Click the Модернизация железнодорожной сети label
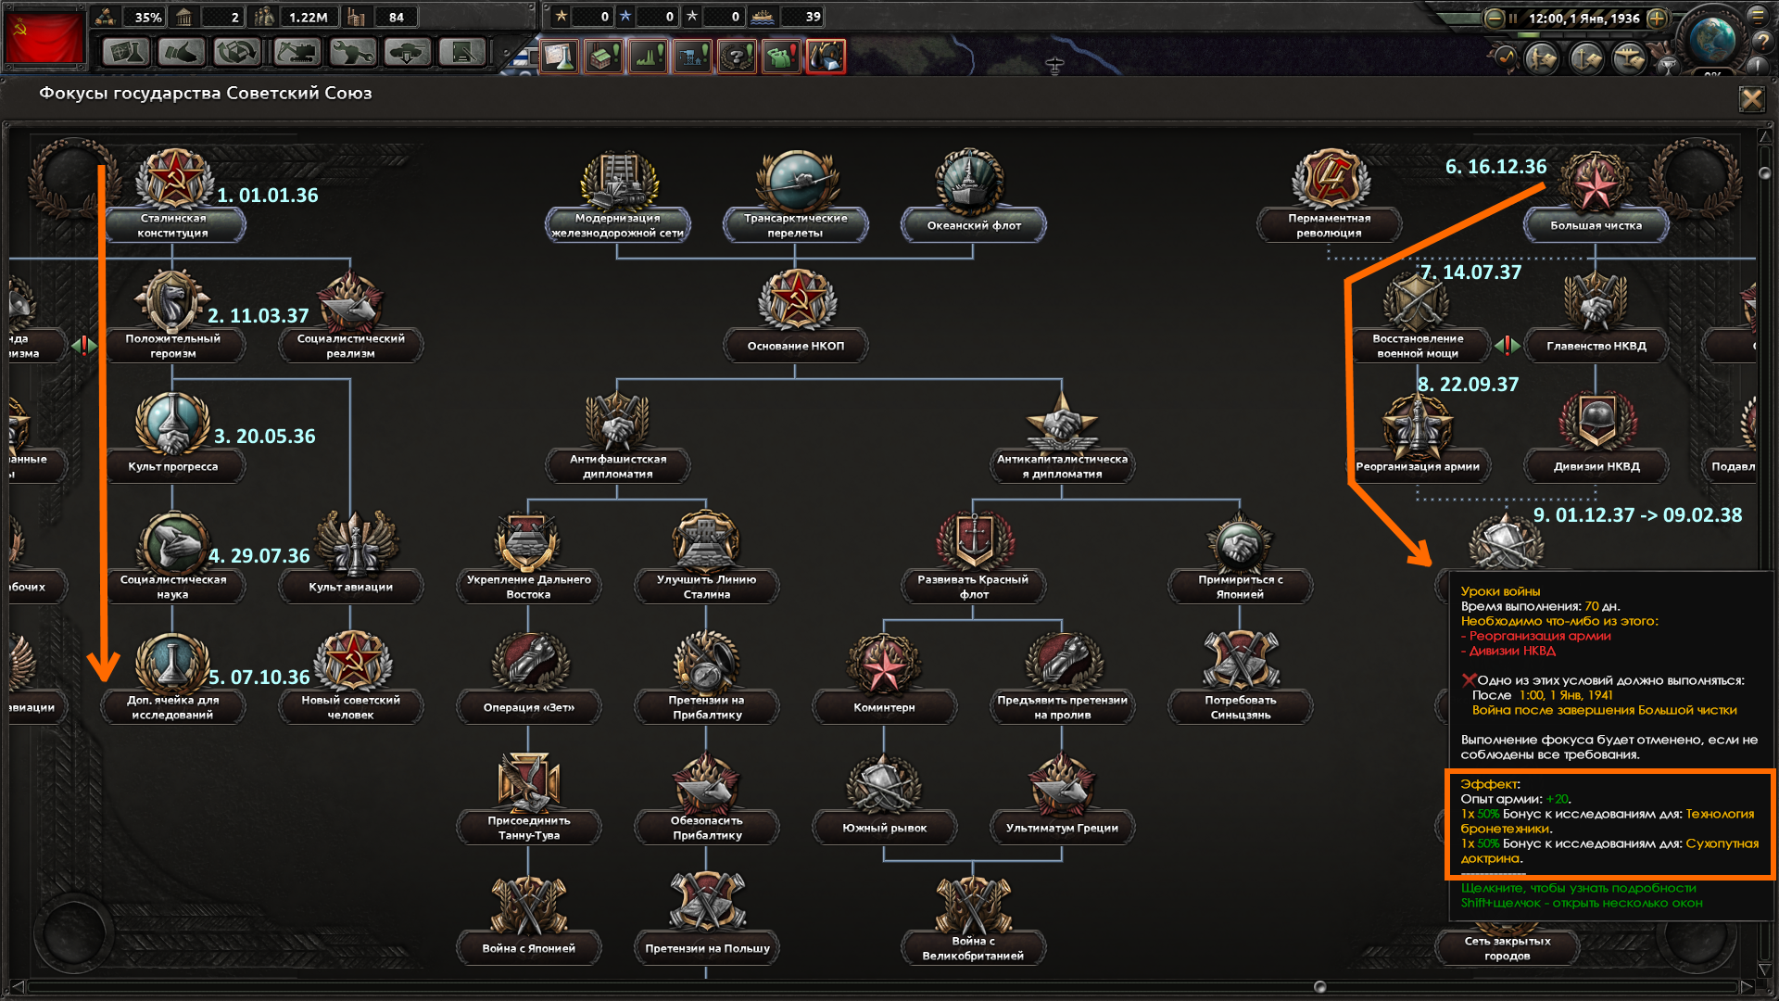The image size is (1779, 1001). click(x=617, y=225)
